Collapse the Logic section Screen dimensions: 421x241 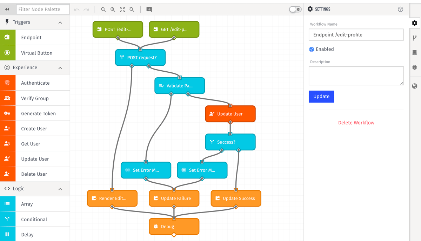pyautogui.click(x=60, y=189)
